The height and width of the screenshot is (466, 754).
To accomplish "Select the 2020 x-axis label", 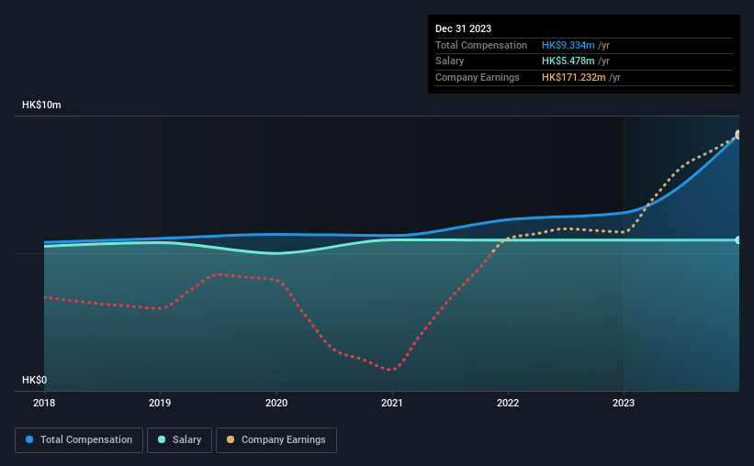I will (276, 403).
